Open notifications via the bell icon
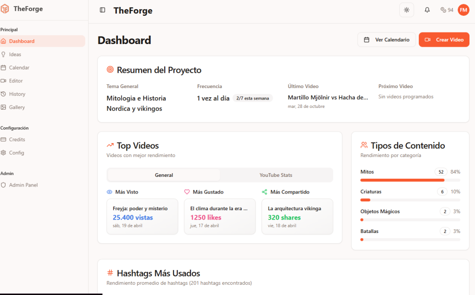Viewport: 475px width, 295px height. 427,10
